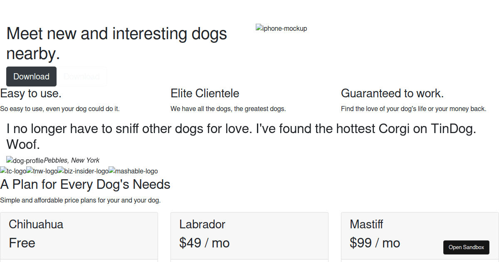Screen dimensions: 499x262
Task: Select the Labrador plan card header
Action: tap(249, 235)
